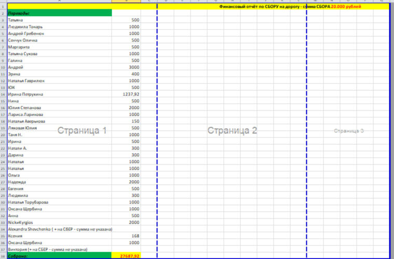Click the cell 'Юлия Степанова'
The height and width of the screenshot is (259, 394).
pos(60,108)
